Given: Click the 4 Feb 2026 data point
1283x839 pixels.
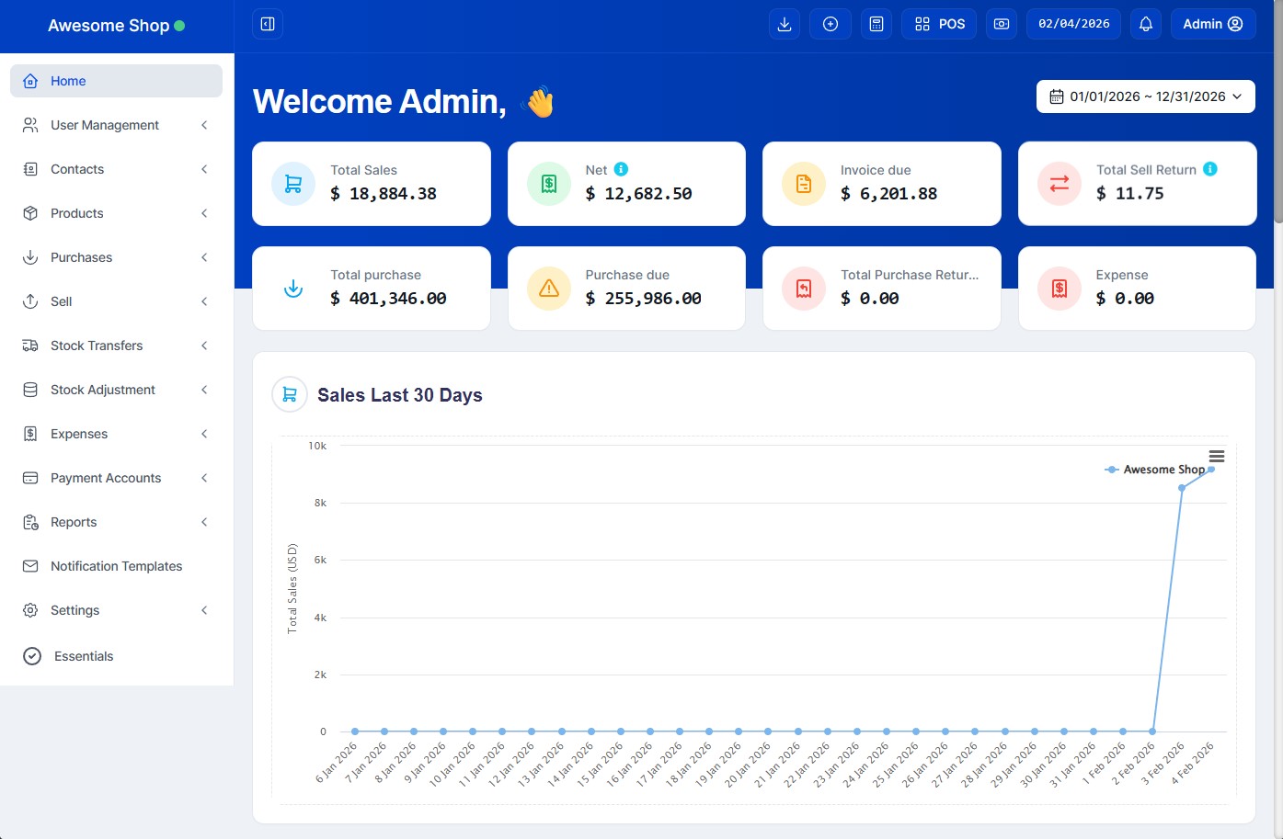Looking at the screenshot, I should [1211, 470].
